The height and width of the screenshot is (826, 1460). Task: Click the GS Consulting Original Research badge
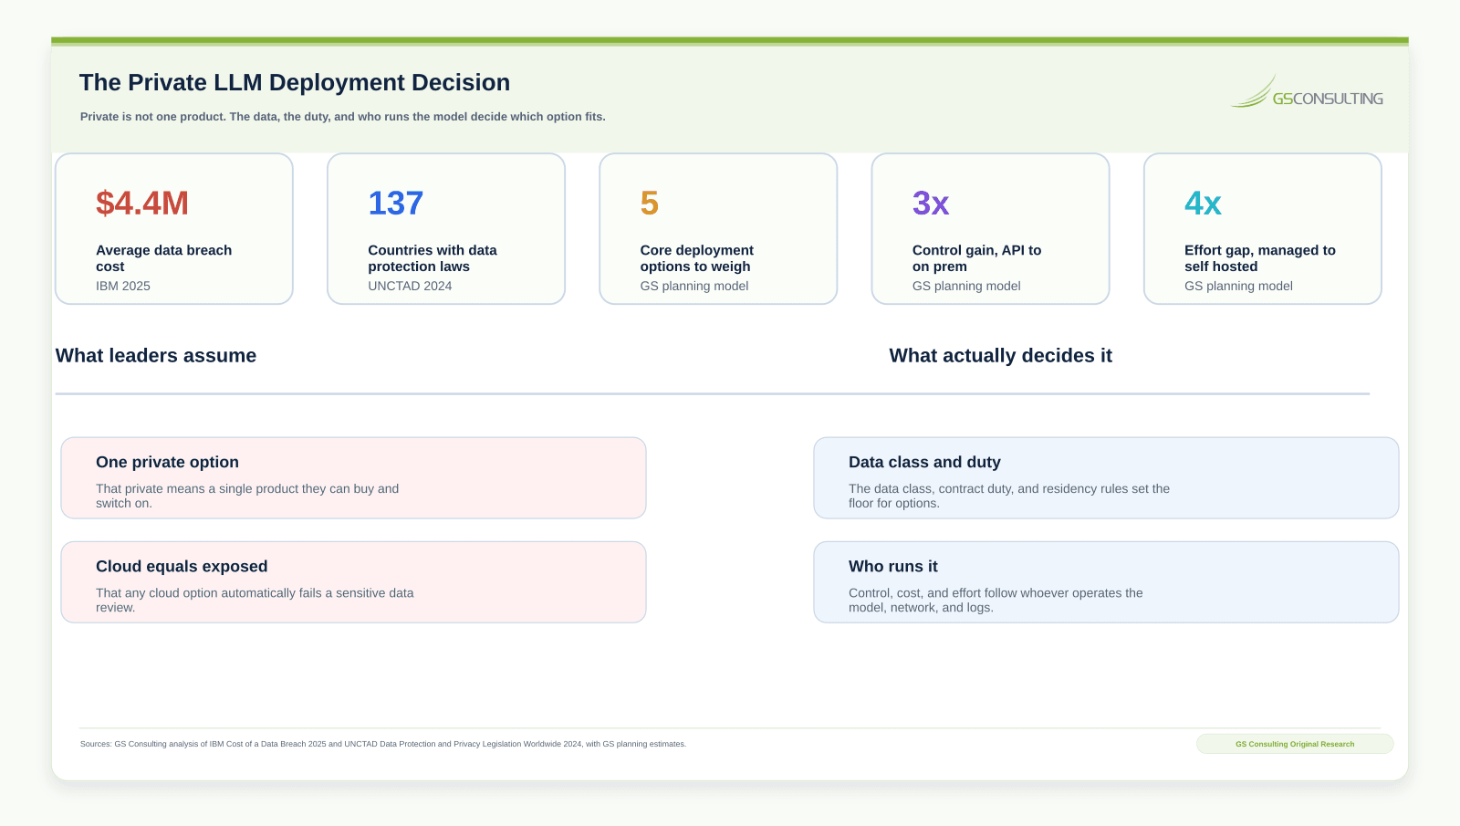click(1295, 744)
